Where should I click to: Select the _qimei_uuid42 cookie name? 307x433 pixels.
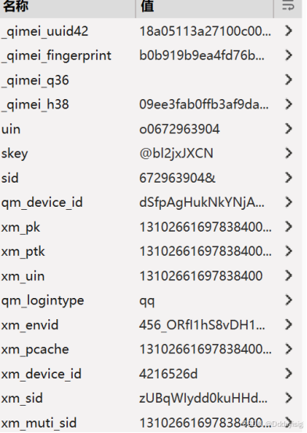click(x=45, y=31)
